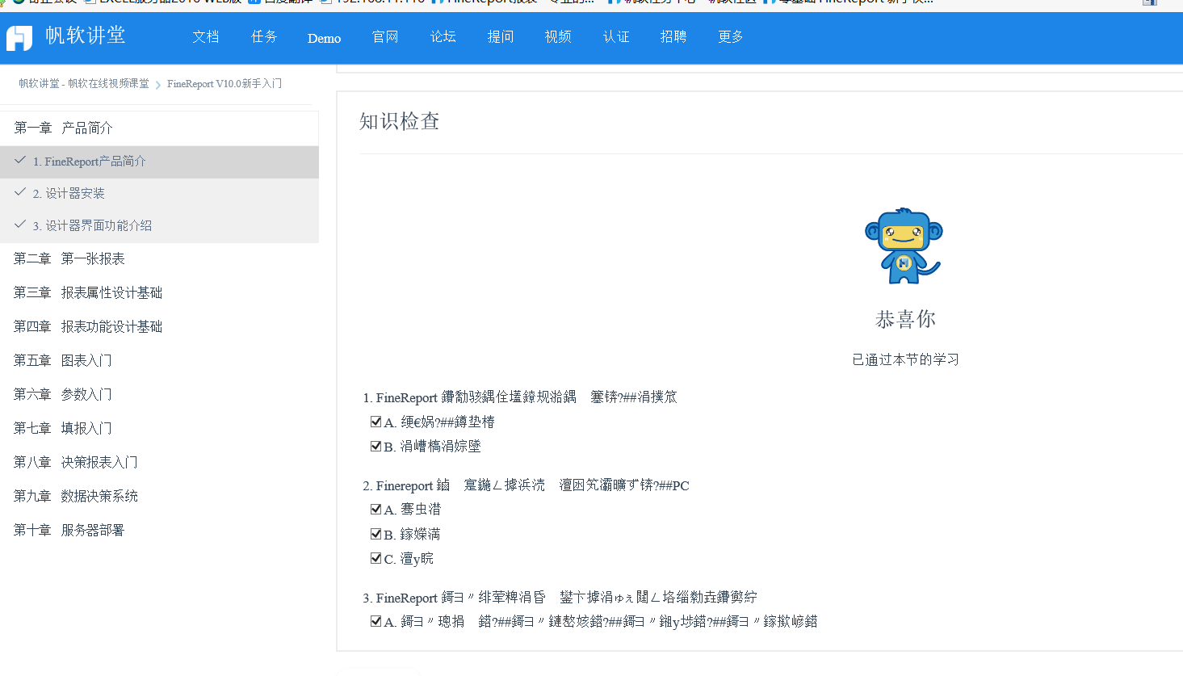Viewport: 1183px width, 676px height.
Task: Visit the 论坛 navigation link
Action: [x=443, y=36]
